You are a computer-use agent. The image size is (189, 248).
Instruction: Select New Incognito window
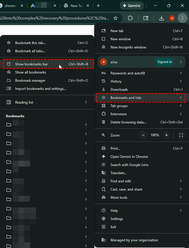[128, 47]
